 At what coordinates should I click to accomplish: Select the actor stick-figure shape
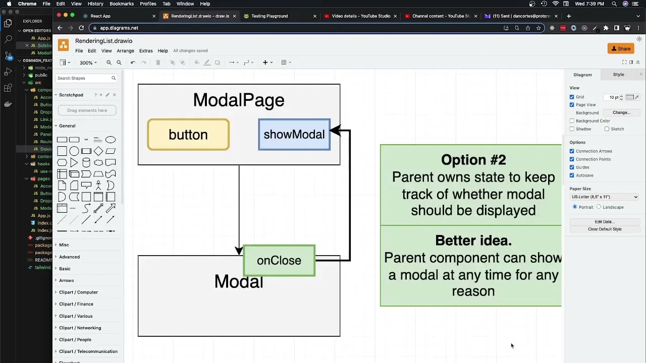98,185
